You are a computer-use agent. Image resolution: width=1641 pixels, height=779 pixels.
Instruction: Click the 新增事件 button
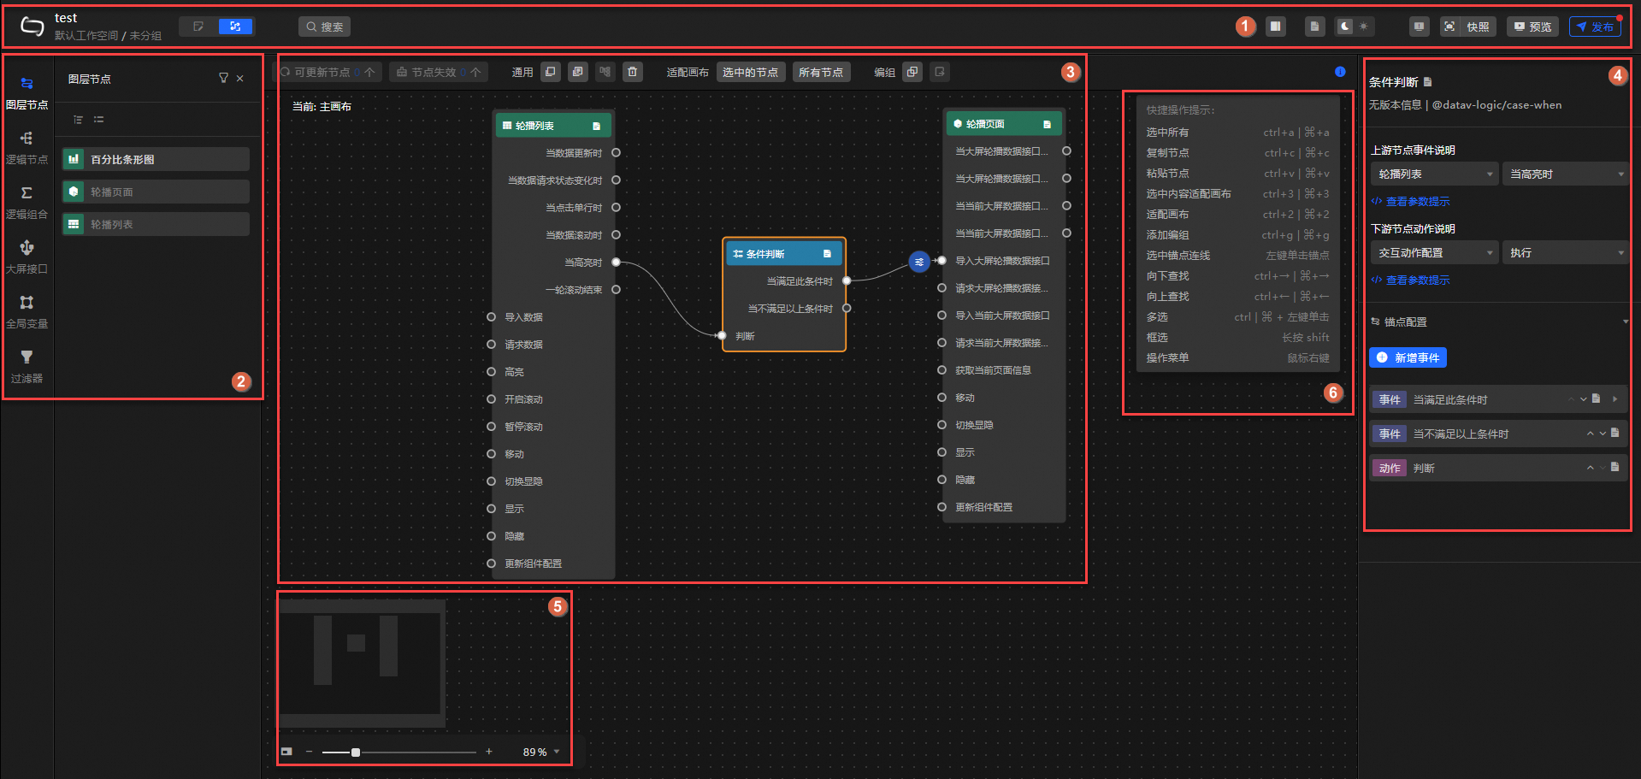tap(1408, 357)
